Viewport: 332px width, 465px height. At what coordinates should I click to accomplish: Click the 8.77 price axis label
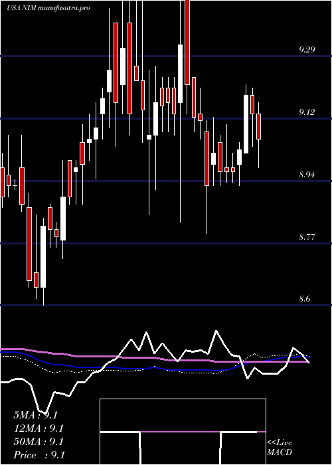click(307, 237)
